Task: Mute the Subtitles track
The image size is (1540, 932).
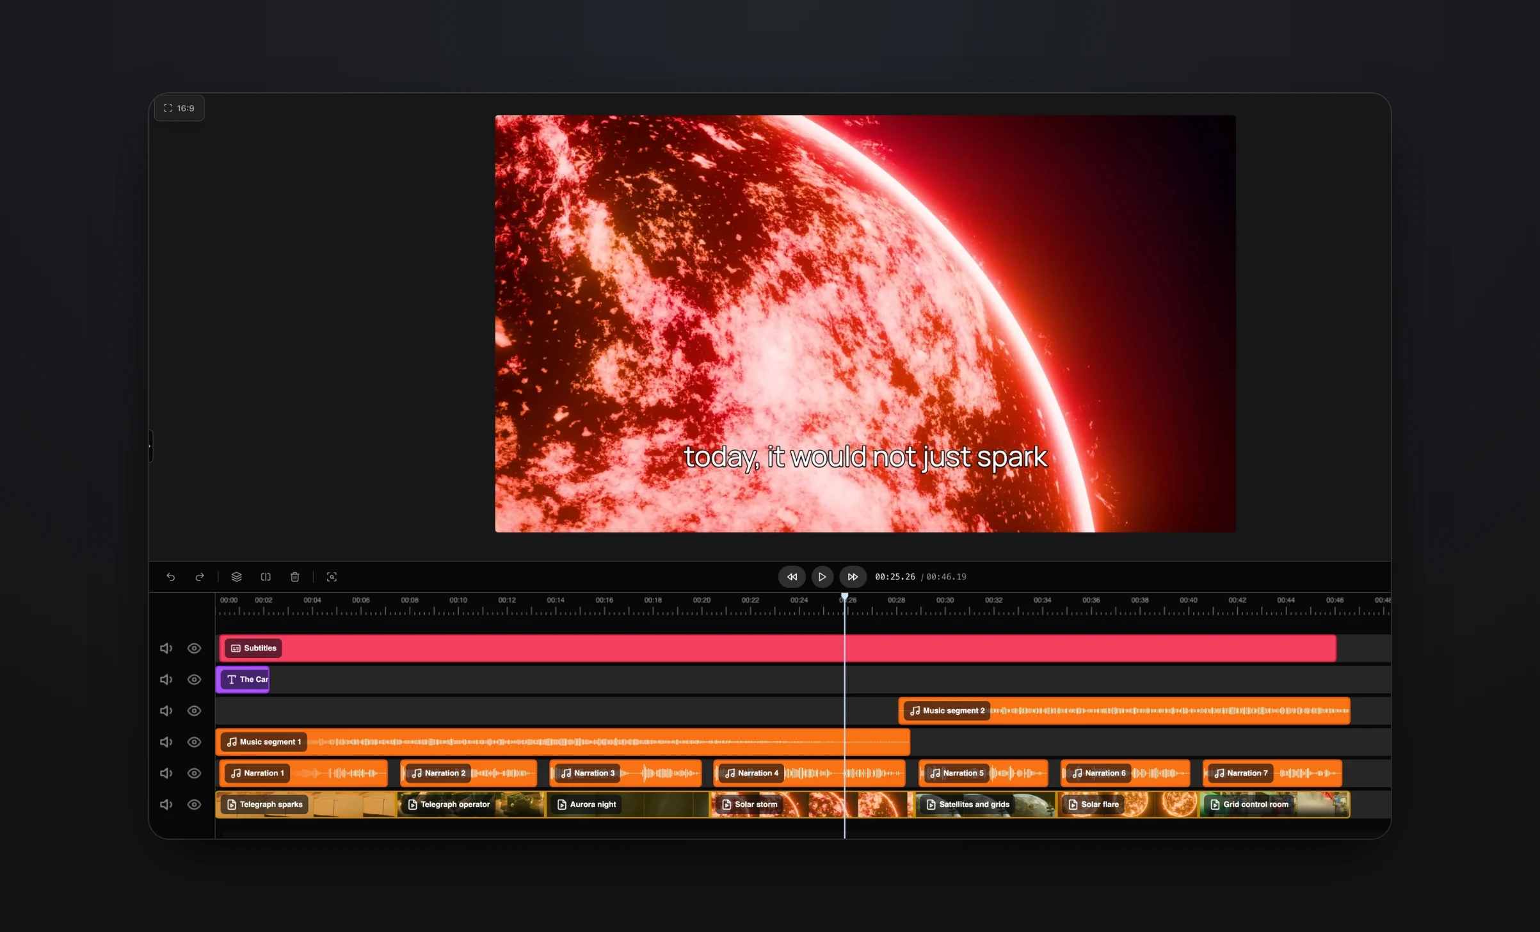Action: click(x=166, y=648)
